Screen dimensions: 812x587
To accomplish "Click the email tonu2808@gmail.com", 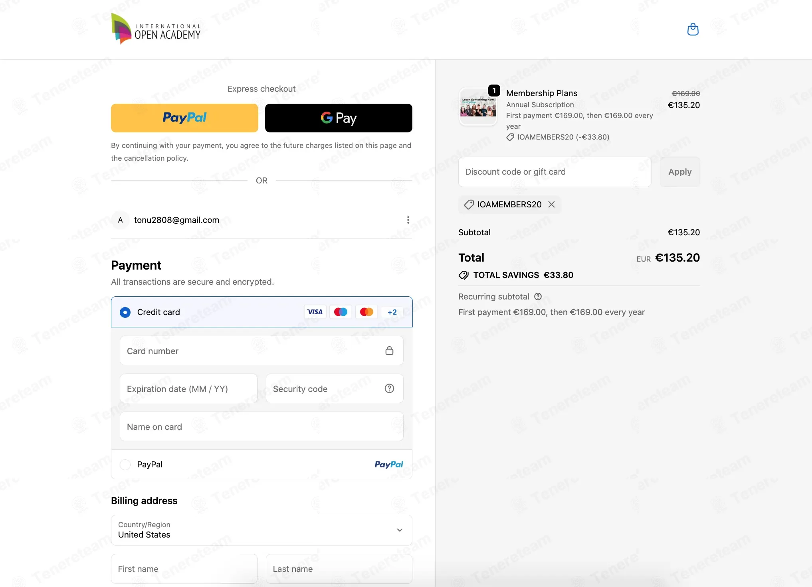I will (x=176, y=220).
